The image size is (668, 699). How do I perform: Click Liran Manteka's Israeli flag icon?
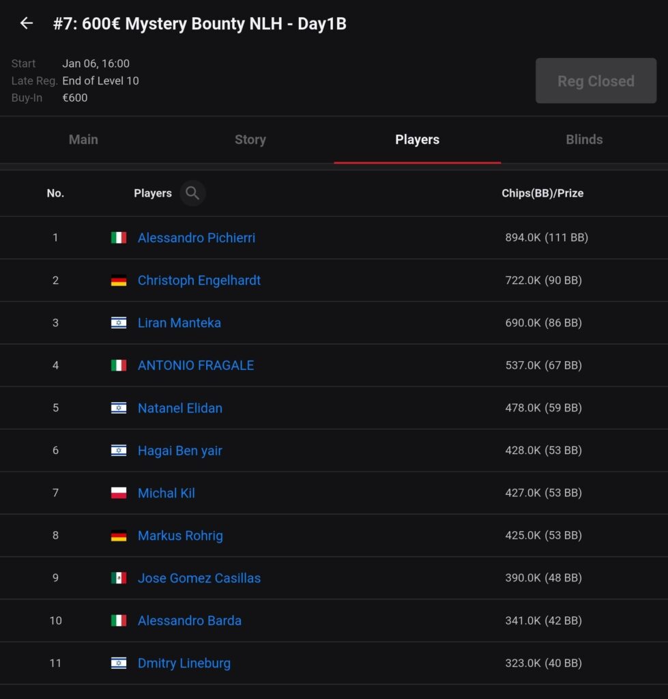point(119,323)
